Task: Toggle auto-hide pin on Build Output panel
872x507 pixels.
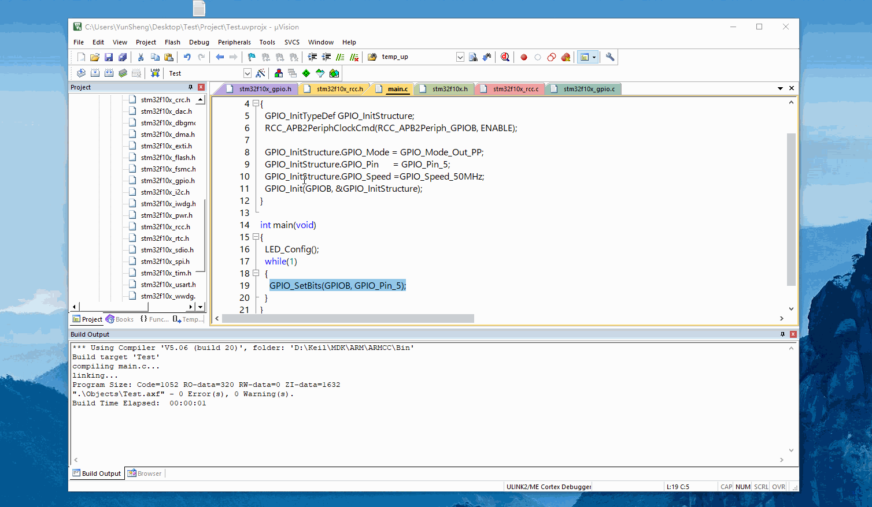Action: click(782, 334)
